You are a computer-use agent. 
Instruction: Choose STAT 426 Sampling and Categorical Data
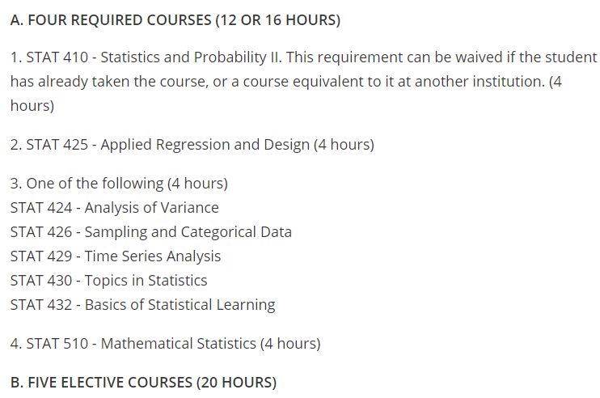pyautogui.click(x=150, y=232)
